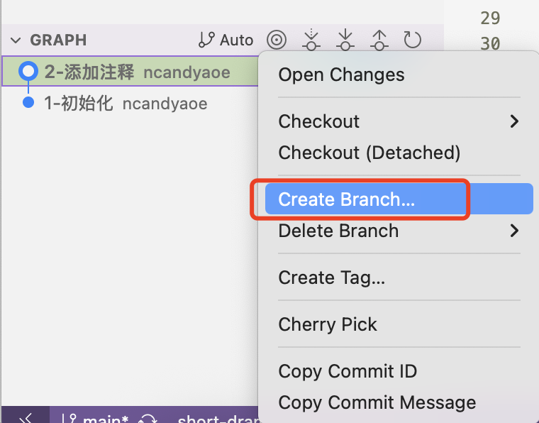Screen dimensions: 539x423
Task: Select Cherry Pick menu item
Action: (x=327, y=324)
